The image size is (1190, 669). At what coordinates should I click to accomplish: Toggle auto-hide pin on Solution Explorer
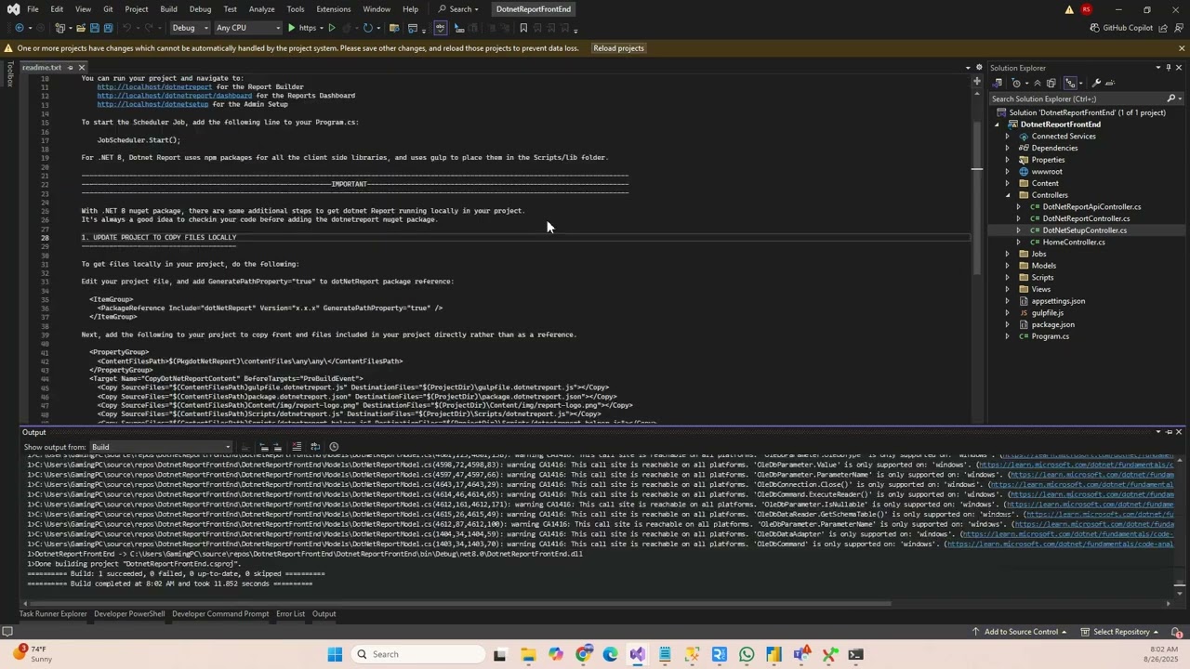click(x=1169, y=68)
